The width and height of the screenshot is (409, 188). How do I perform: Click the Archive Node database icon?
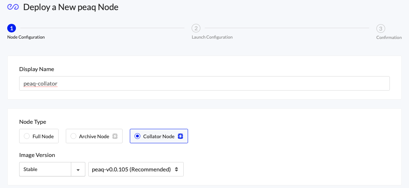[115, 136]
